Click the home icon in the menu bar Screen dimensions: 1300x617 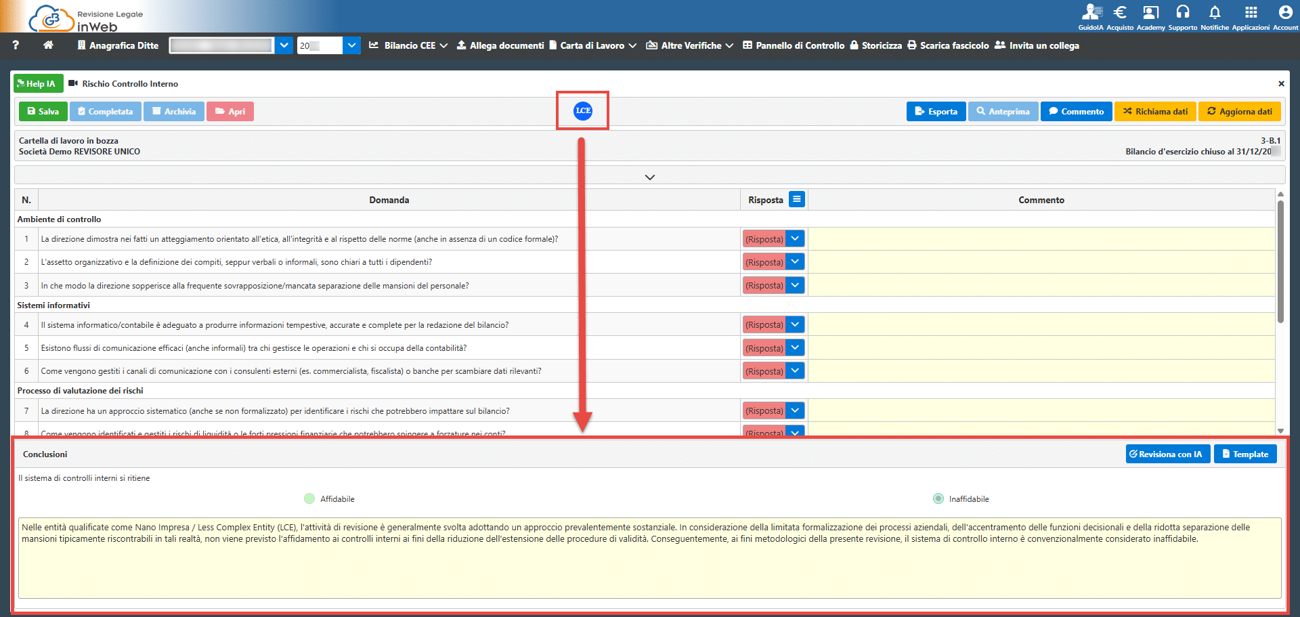[48, 45]
